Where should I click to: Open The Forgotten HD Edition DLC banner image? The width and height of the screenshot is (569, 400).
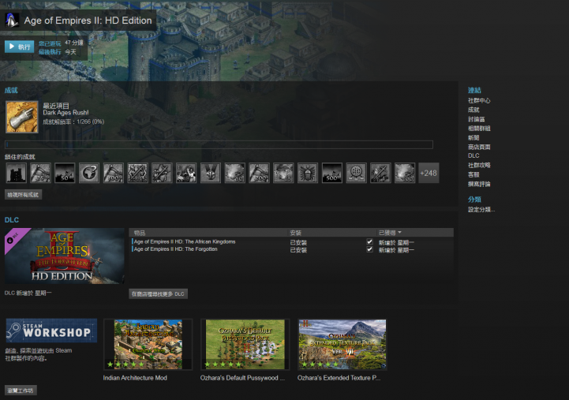point(64,256)
